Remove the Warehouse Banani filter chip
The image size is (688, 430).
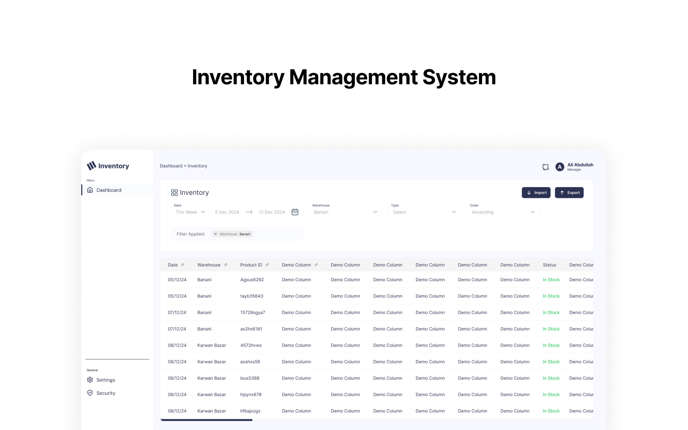[215, 233]
